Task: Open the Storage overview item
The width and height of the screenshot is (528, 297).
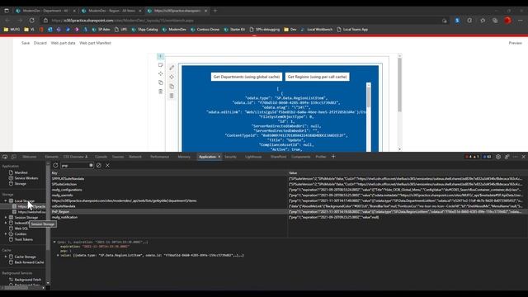Action: (20, 183)
